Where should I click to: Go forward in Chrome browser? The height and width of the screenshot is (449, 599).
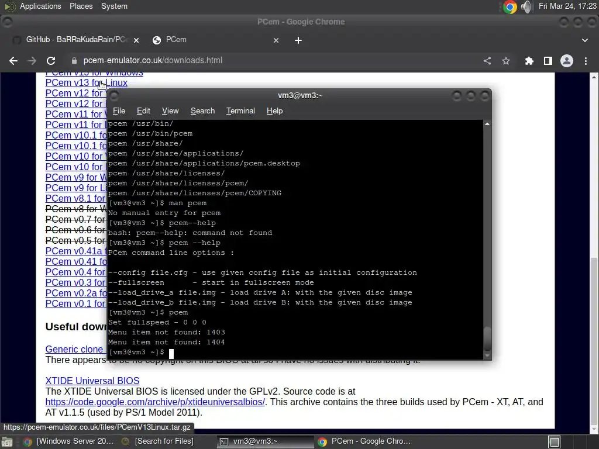[x=32, y=61]
